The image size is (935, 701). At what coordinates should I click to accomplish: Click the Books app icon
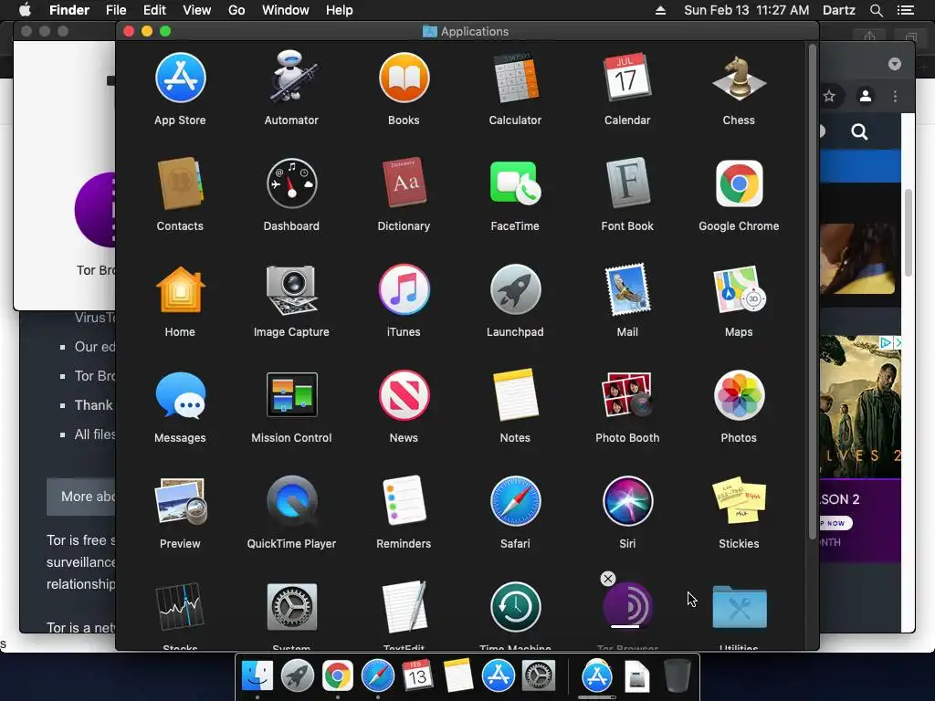[x=404, y=78]
